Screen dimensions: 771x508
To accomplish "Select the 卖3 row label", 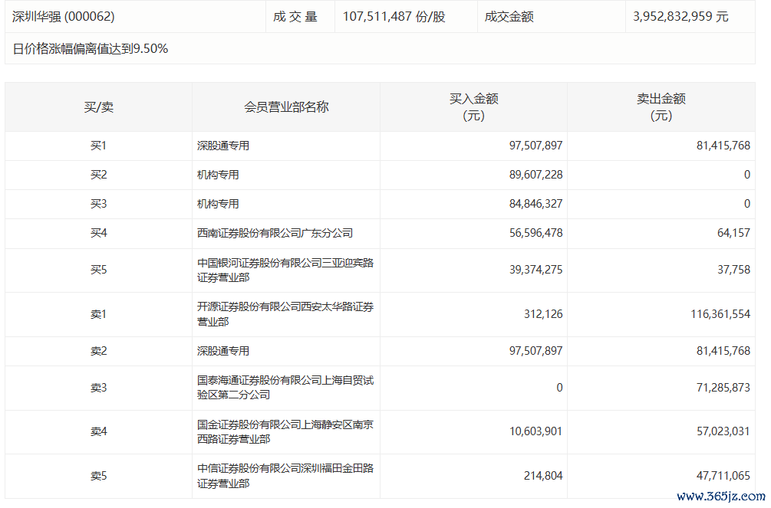I will click(x=99, y=388).
